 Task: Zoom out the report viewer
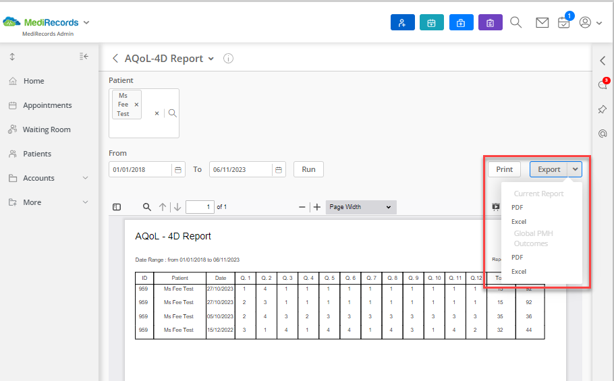(x=302, y=207)
